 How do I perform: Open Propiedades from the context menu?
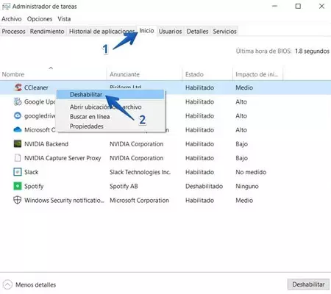tap(110, 126)
